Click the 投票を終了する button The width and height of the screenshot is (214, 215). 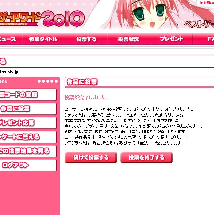pos(146,157)
